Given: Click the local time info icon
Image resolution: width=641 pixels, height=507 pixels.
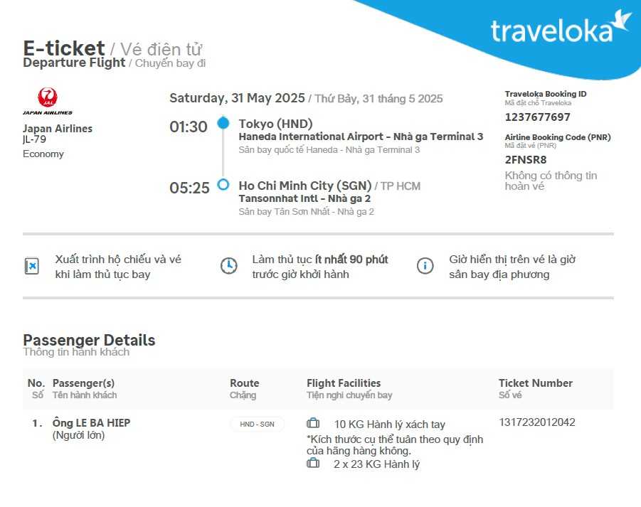Looking at the screenshot, I should [x=425, y=266].
